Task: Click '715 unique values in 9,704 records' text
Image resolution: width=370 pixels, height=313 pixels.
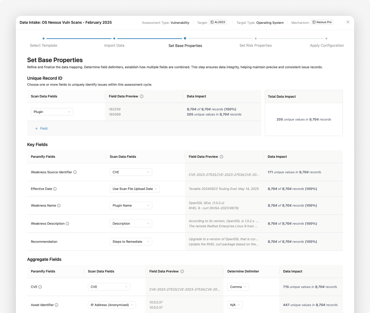Action: [x=310, y=287]
